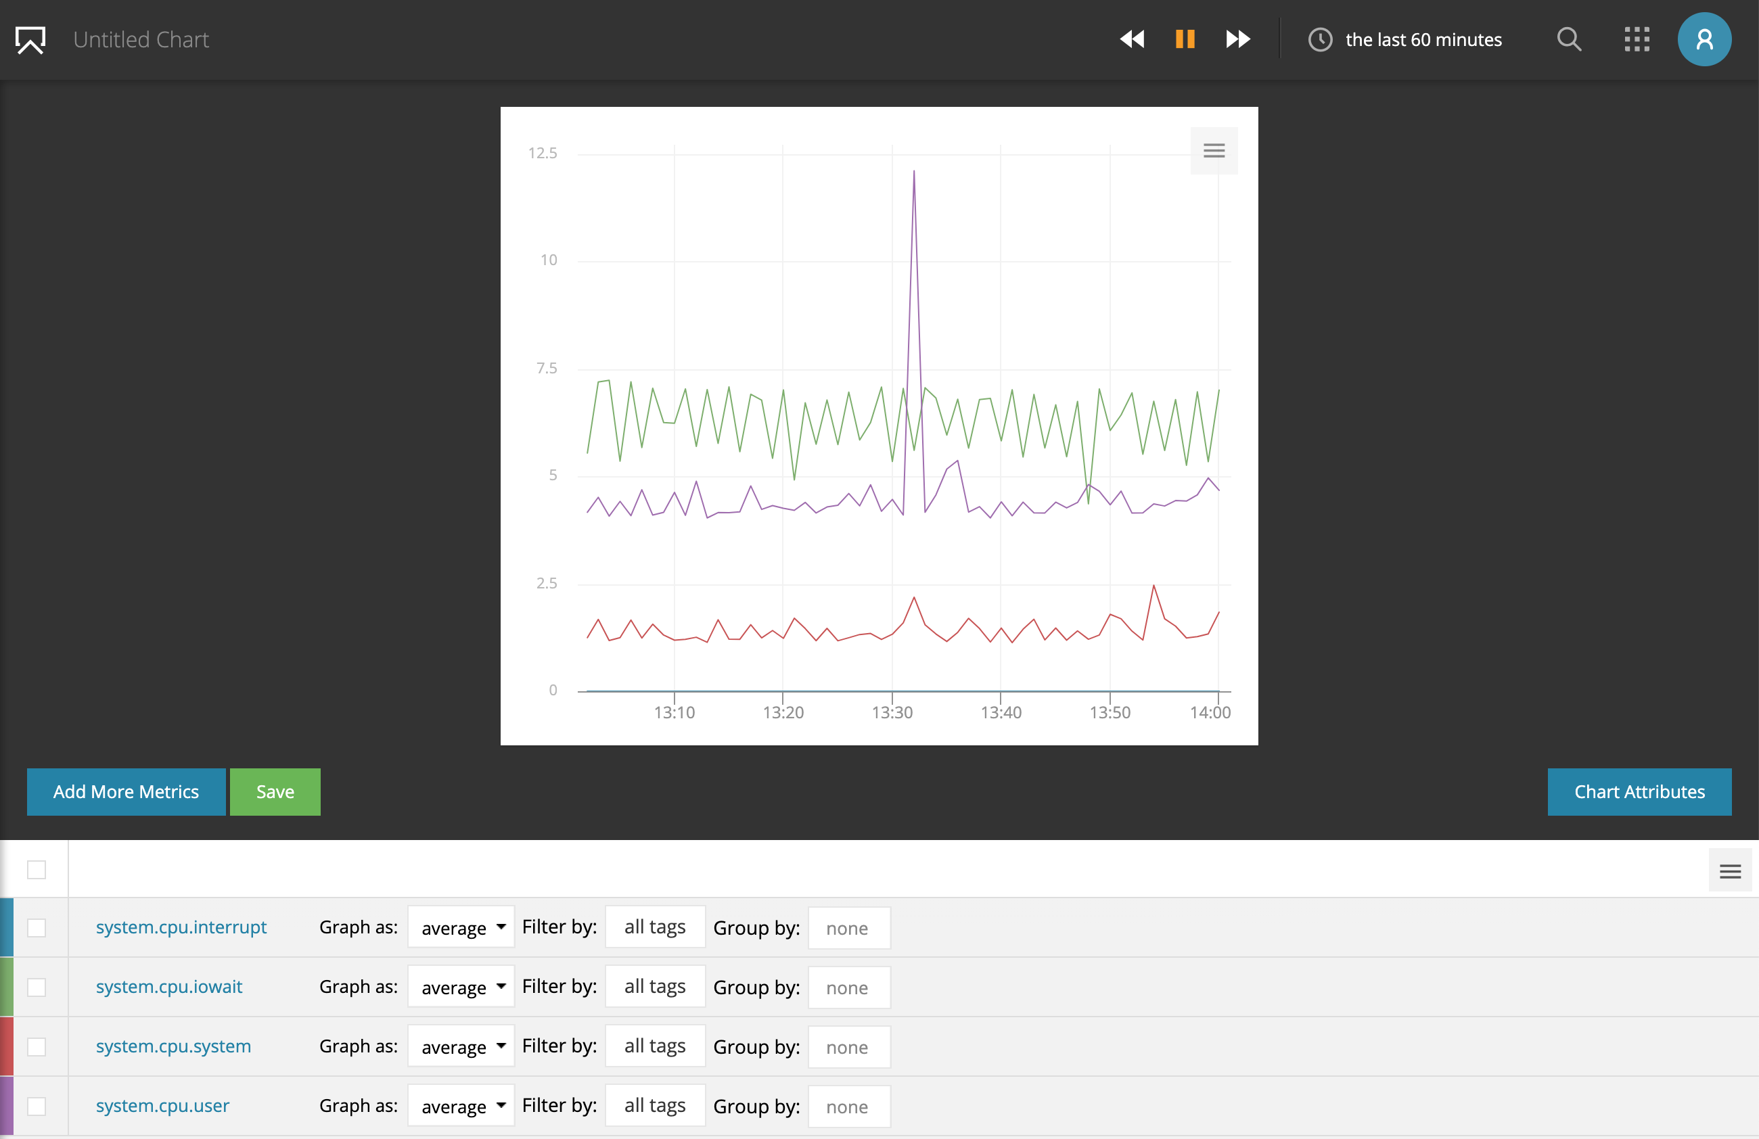1759x1139 pixels.
Task: Click the Add More Metrics button
Action: click(x=126, y=792)
